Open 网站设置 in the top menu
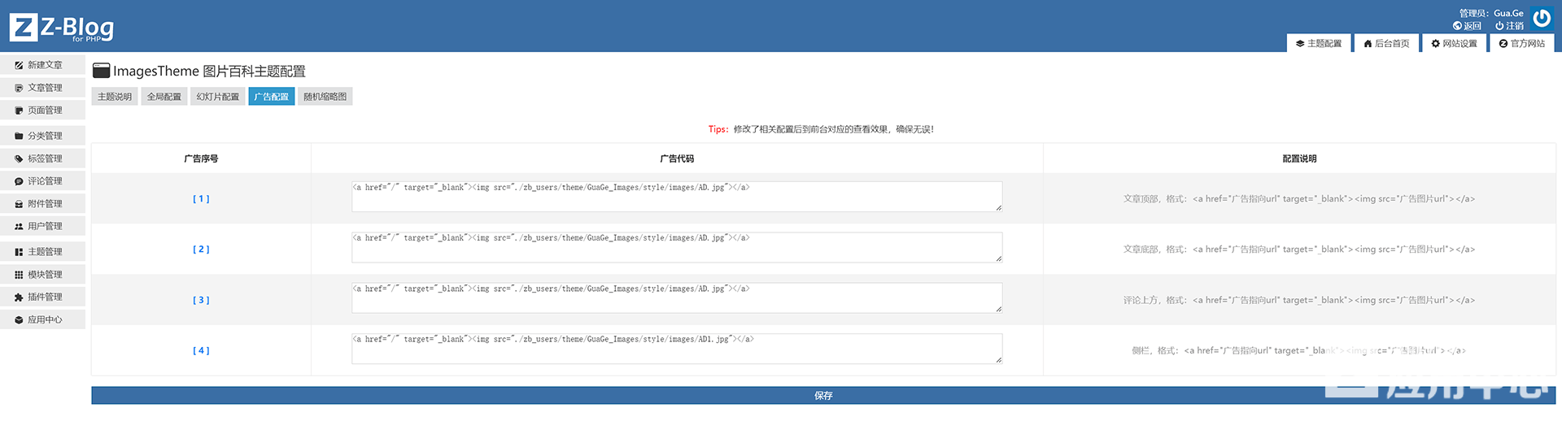The height and width of the screenshot is (421, 1562). click(x=1454, y=44)
